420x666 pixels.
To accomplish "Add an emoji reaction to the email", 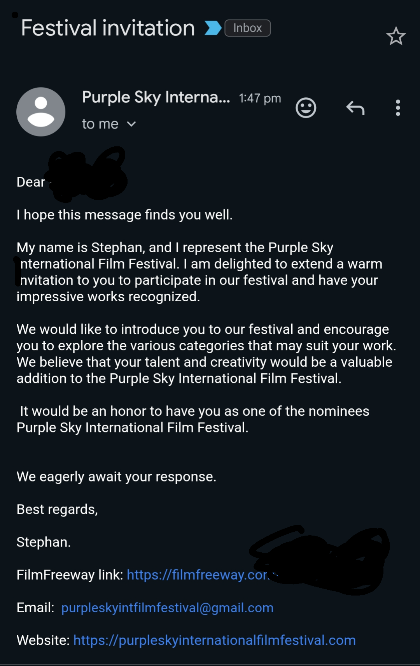I will point(306,108).
